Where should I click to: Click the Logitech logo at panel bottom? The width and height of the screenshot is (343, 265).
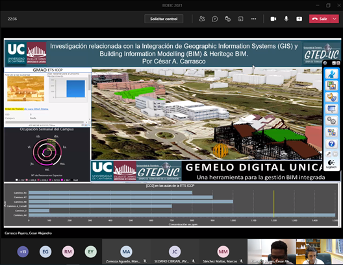point(331,164)
